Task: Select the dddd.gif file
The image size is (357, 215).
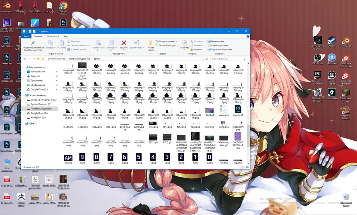Action: tap(209, 111)
